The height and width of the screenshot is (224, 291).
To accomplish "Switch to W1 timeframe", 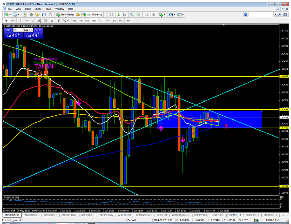I will (x=121, y=21).
